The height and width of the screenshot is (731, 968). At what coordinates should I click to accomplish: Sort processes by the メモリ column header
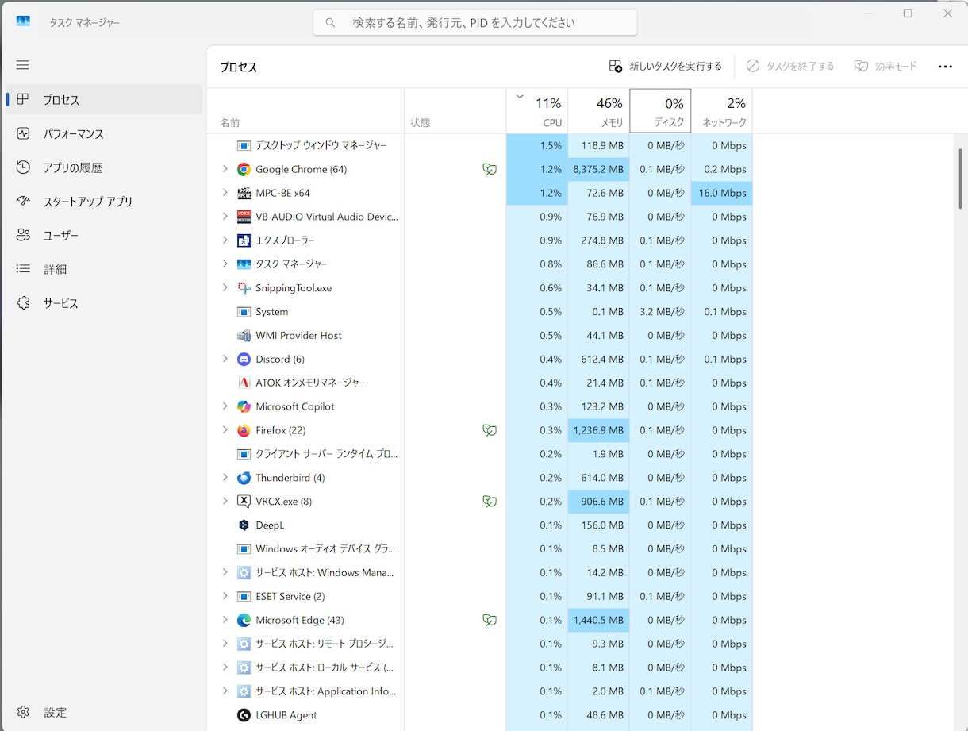click(598, 111)
